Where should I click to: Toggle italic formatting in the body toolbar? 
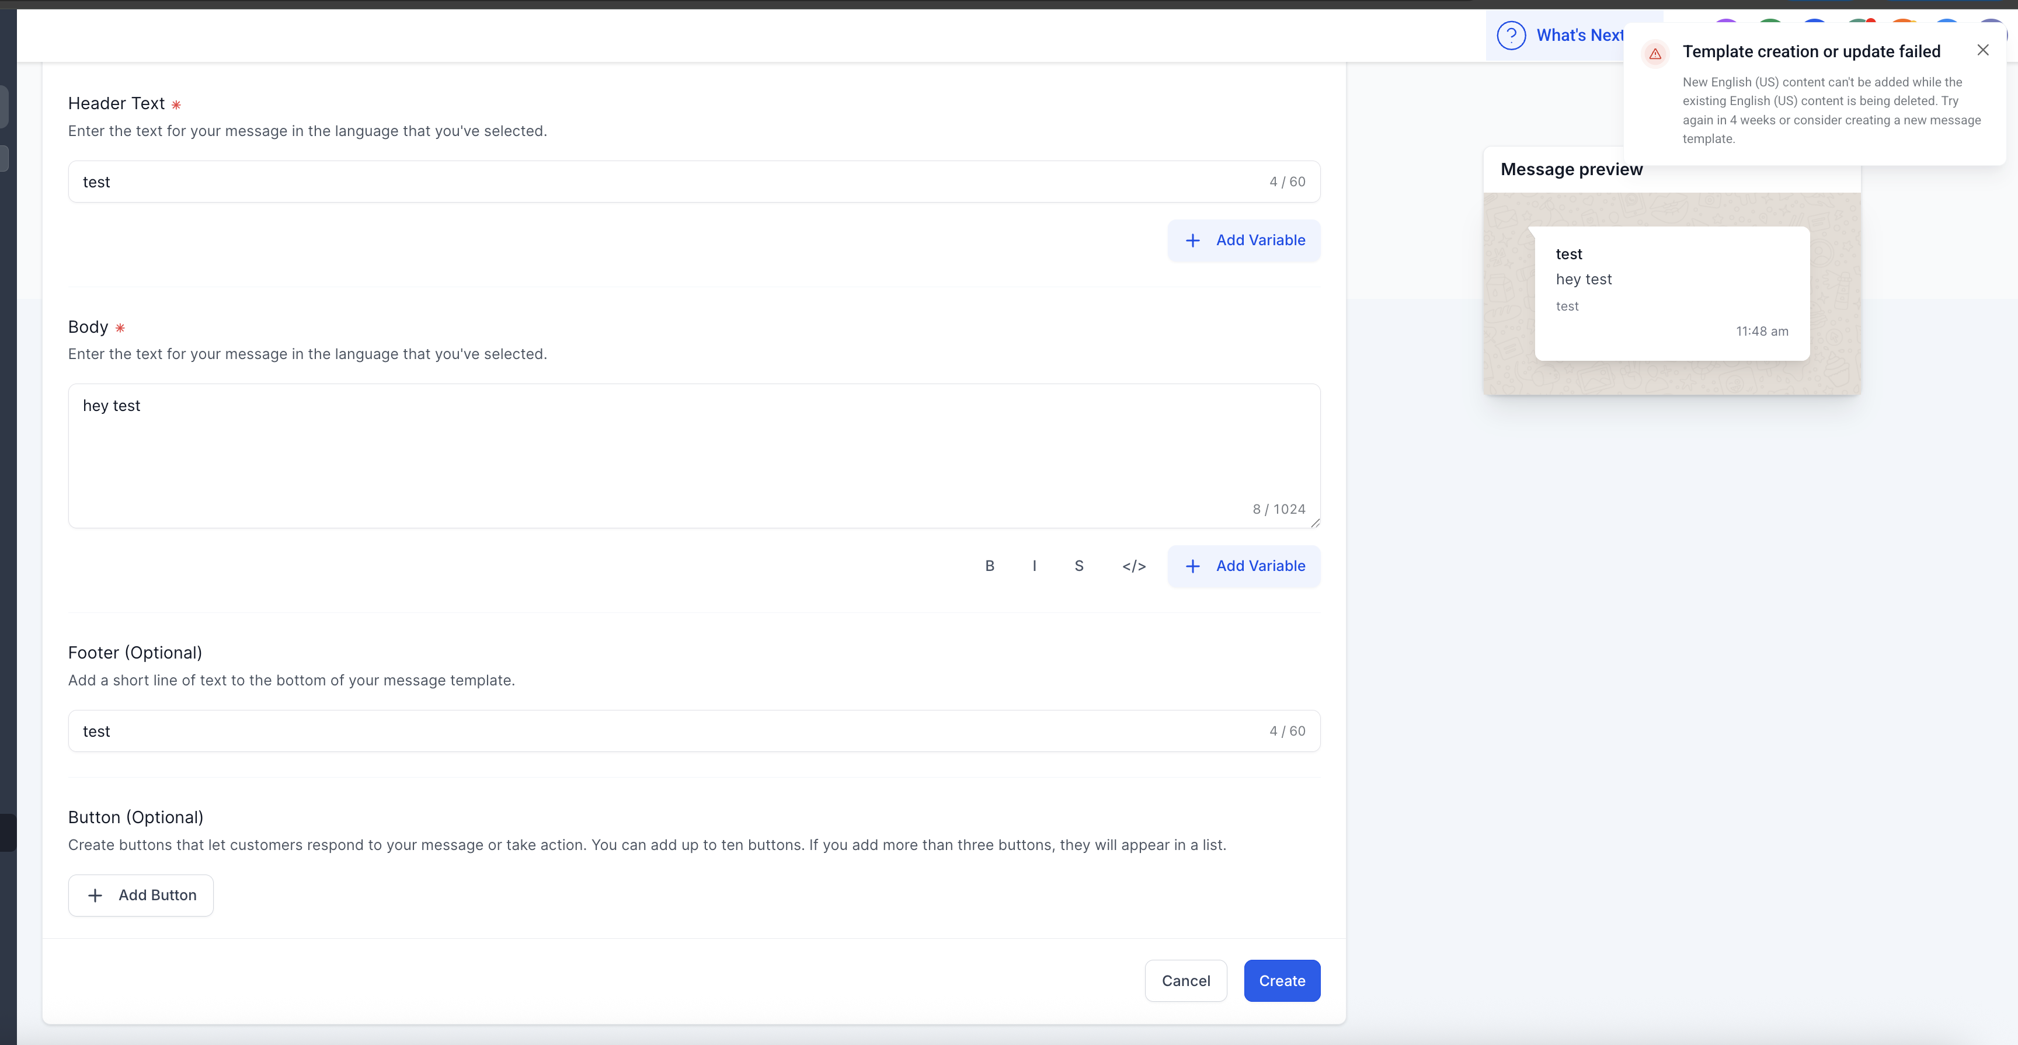pos(1034,566)
